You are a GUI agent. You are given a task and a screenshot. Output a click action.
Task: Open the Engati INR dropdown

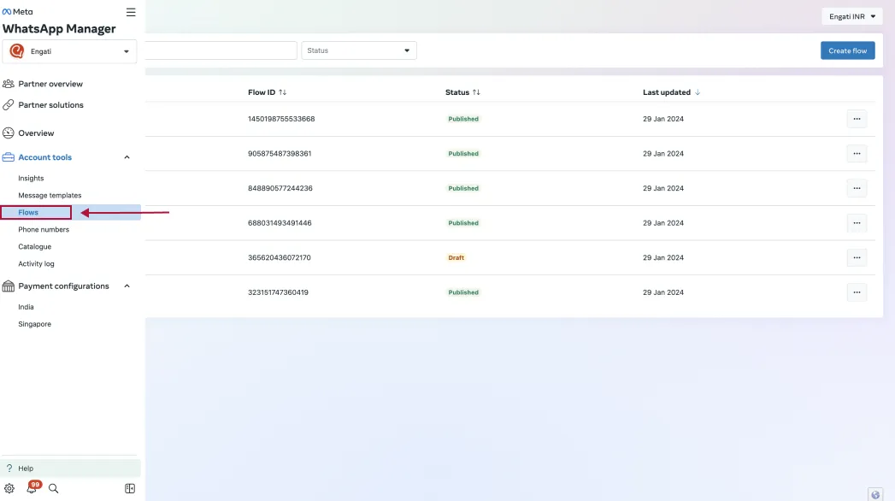852,16
